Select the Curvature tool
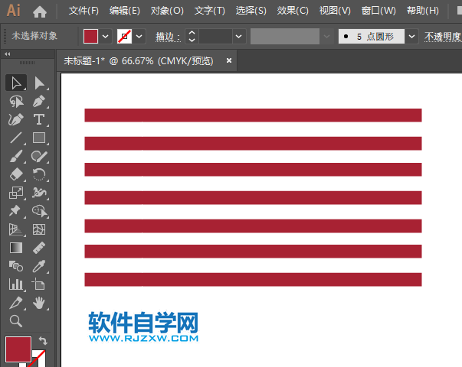 (x=16, y=120)
